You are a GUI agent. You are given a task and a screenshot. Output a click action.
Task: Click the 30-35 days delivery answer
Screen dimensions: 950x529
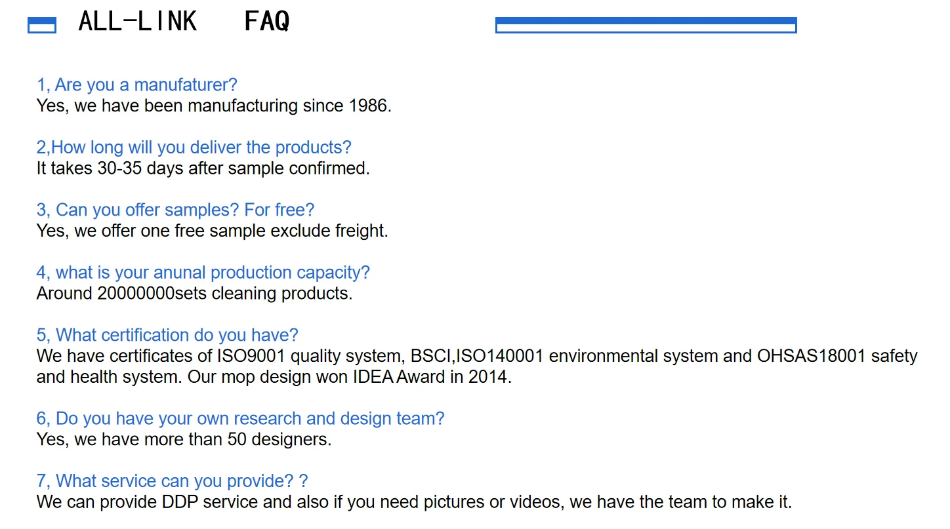tap(203, 168)
